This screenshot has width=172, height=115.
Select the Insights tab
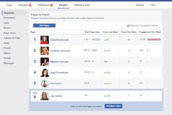click(x=63, y=5)
